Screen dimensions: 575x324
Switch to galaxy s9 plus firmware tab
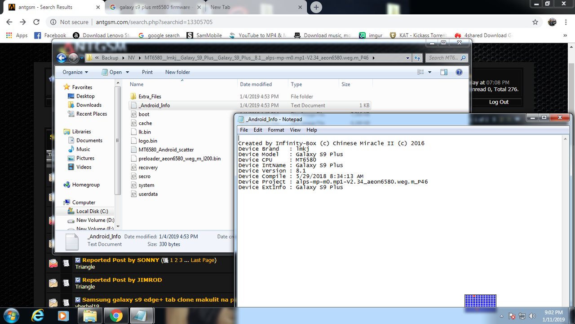155,7
